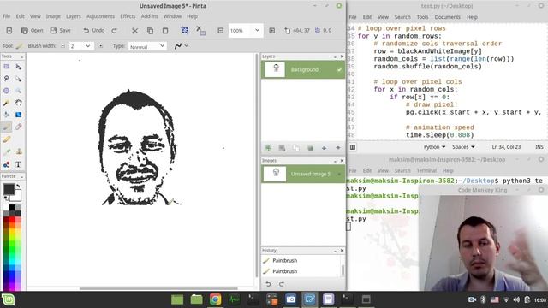Select the Magic Wand tool
Screen dimensions: 548x308
(6, 103)
